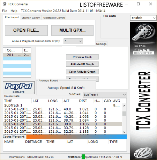Select the row with distance 1.084
This screenshot has width=157, height=160.
[x=63, y=121]
